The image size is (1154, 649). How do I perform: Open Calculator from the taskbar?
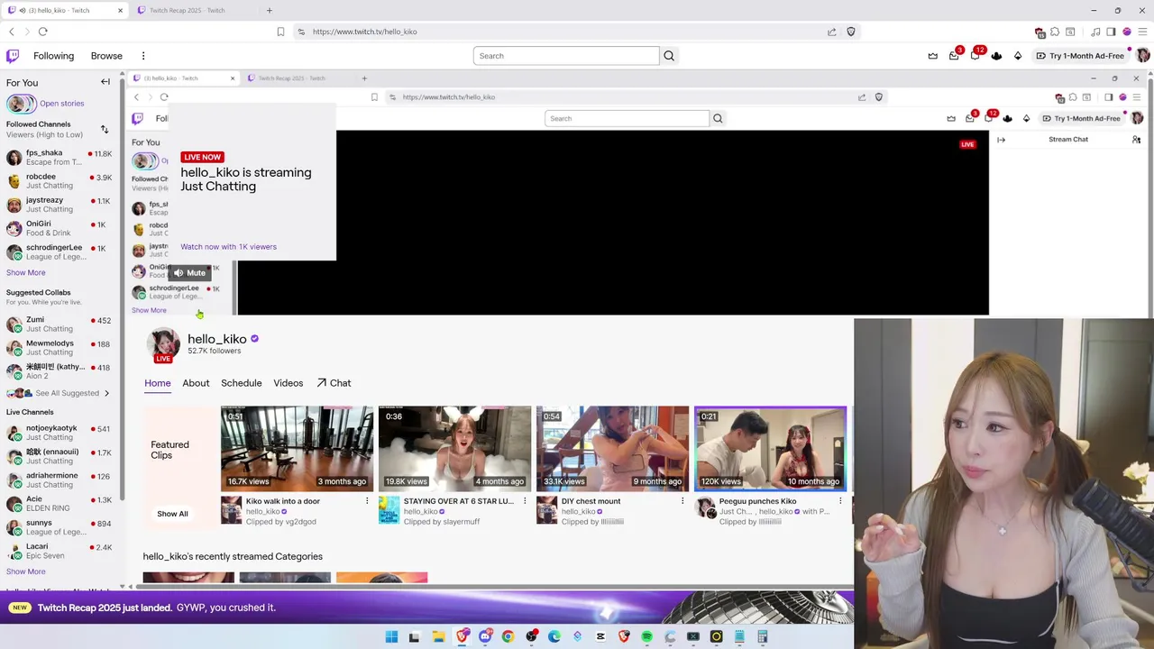[x=763, y=636]
